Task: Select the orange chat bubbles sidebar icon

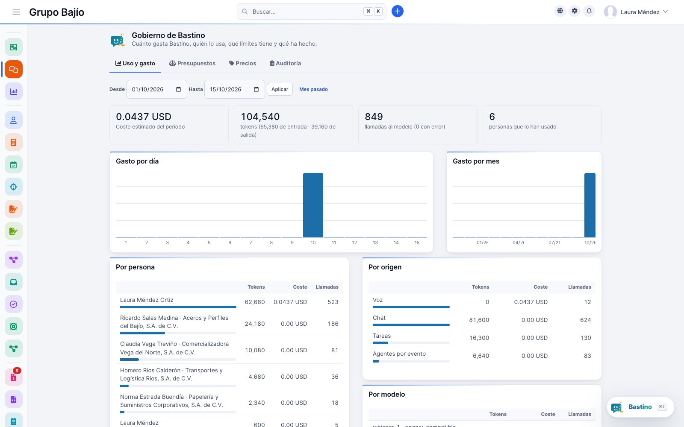Action: [x=14, y=69]
